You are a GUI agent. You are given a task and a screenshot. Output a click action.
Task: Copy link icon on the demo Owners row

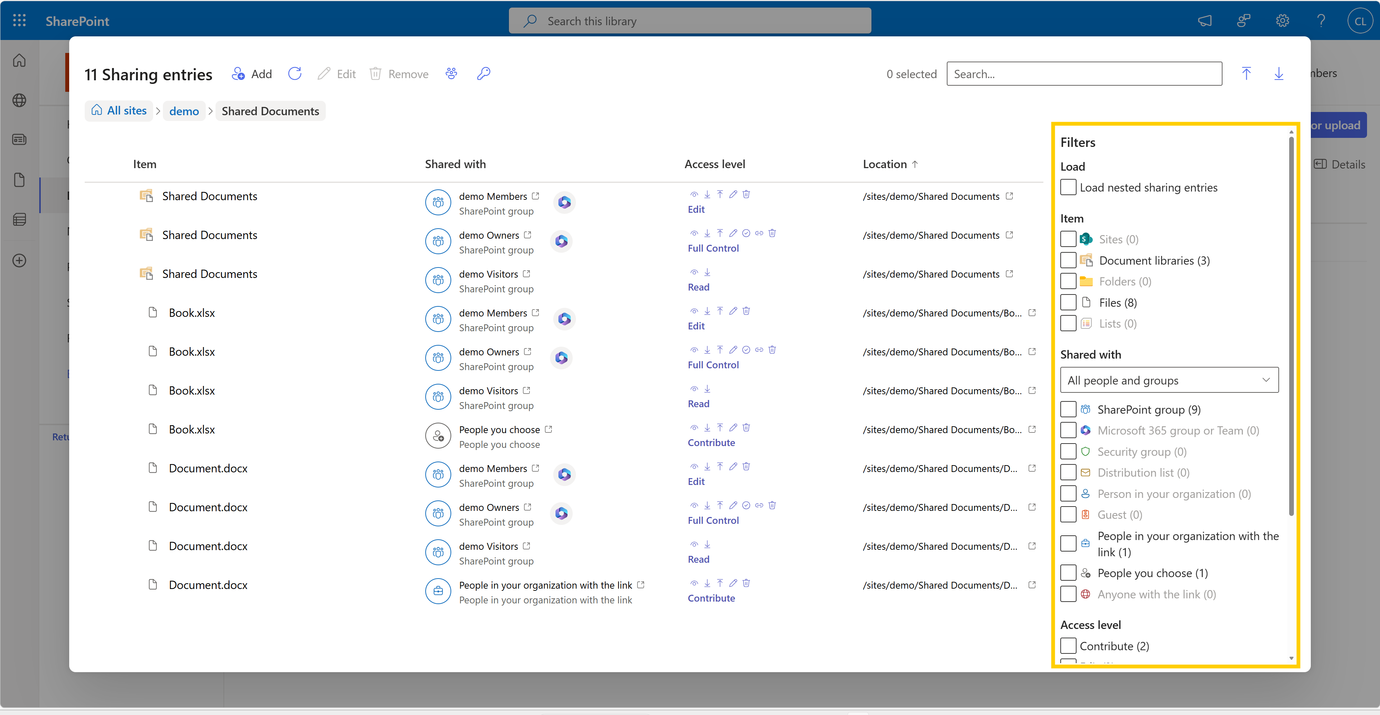[759, 233]
